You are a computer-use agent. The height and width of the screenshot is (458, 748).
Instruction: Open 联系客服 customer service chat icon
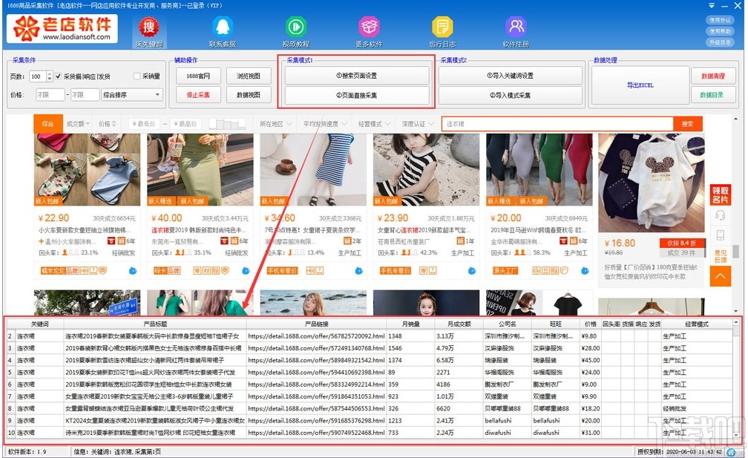click(222, 25)
